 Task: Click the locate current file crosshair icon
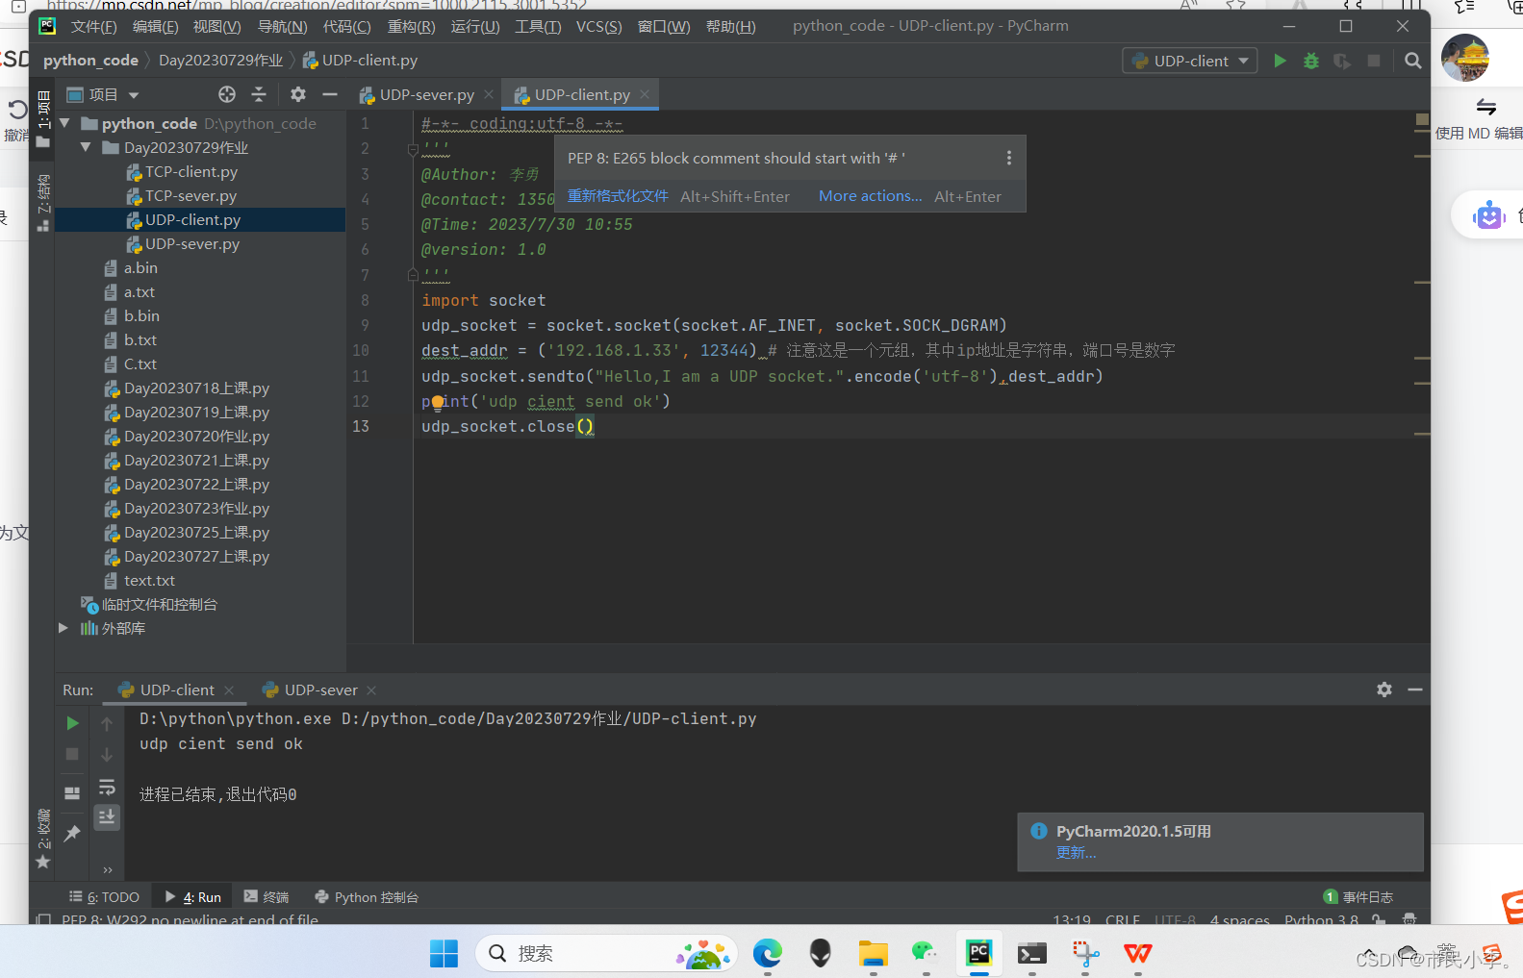click(227, 94)
